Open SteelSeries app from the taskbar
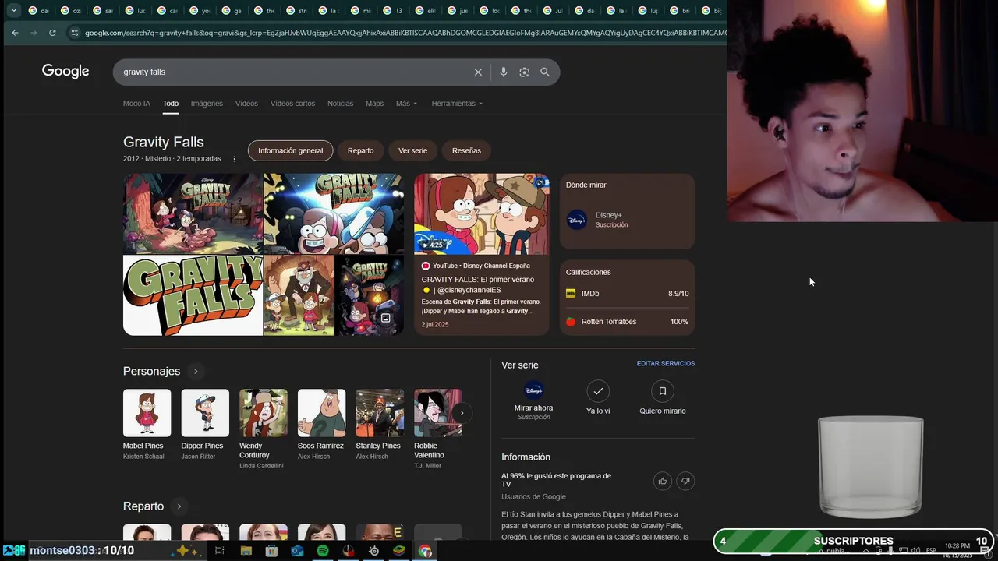 pyautogui.click(x=373, y=551)
